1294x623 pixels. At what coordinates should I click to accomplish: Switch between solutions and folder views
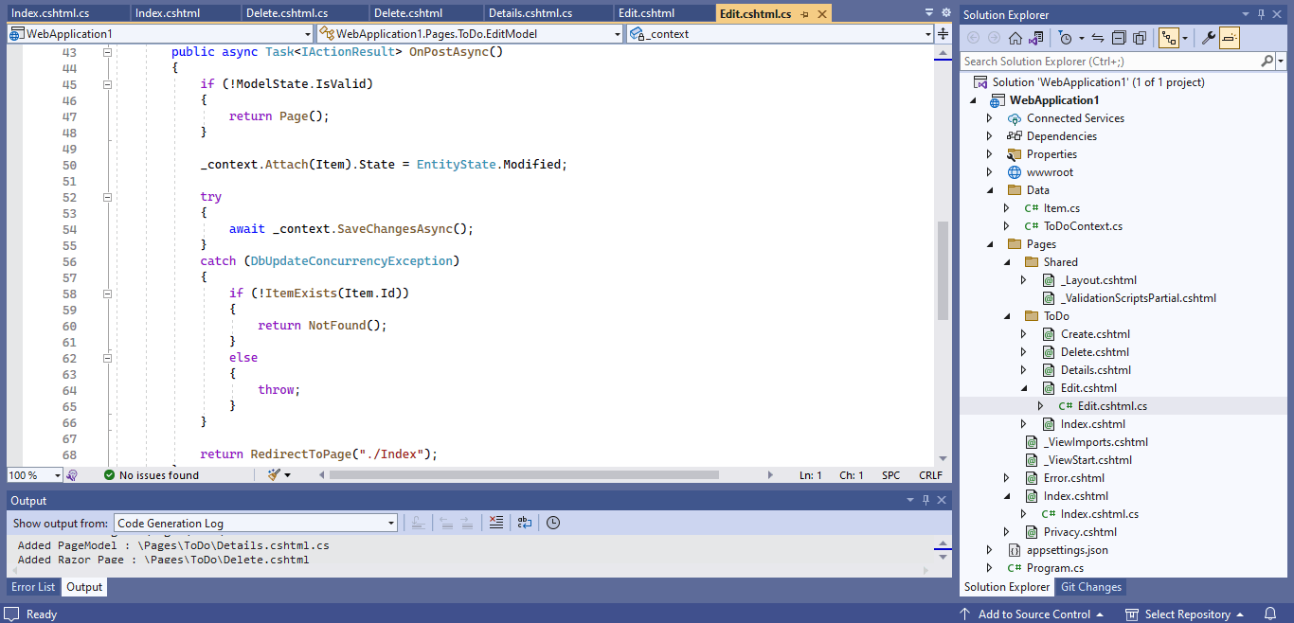point(1037,38)
